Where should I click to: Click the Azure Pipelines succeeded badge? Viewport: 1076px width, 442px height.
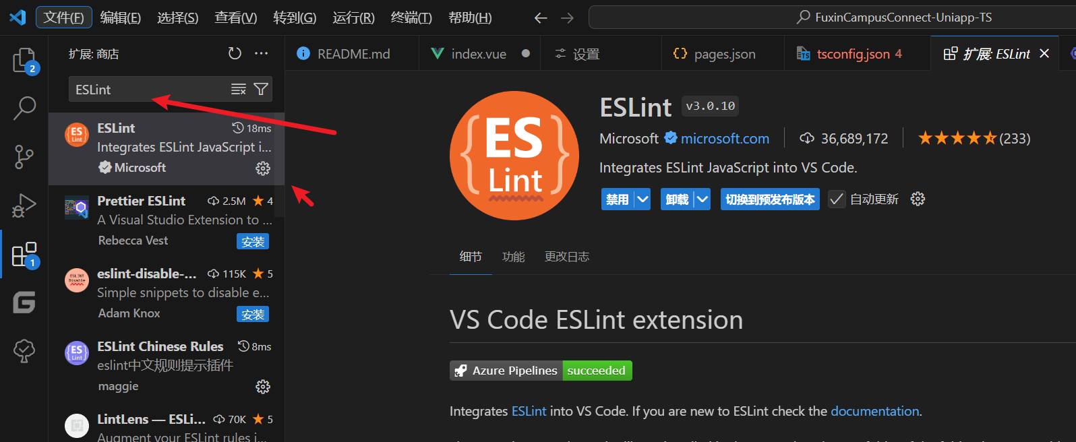541,371
